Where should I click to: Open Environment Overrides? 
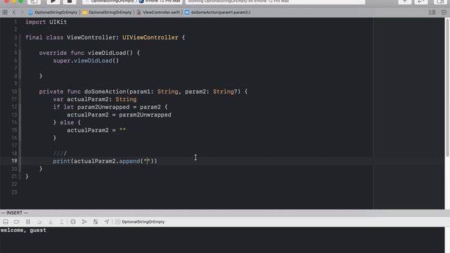pyautogui.click(x=96, y=222)
